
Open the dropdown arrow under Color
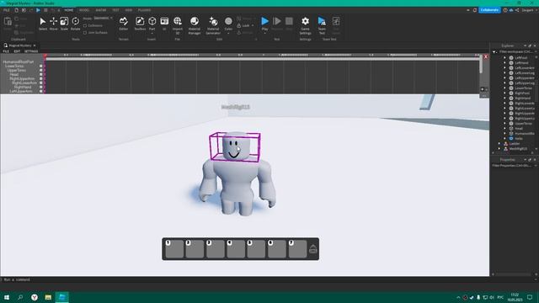pyautogui.click(x=228, y=34)
